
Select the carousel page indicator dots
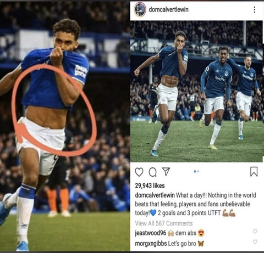pyautogui.click(x=196, y=171)
